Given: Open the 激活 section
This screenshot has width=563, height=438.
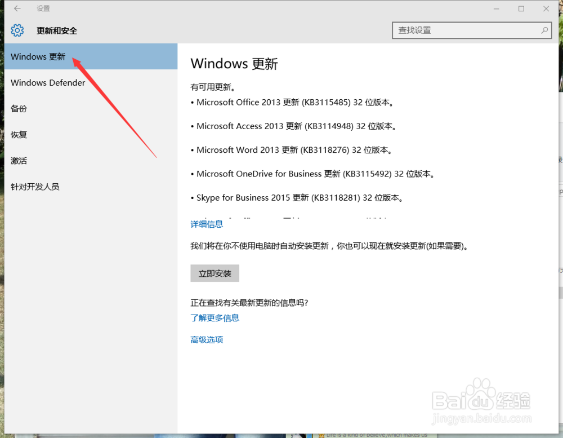Looking at the screenshot, I should 91,161.
